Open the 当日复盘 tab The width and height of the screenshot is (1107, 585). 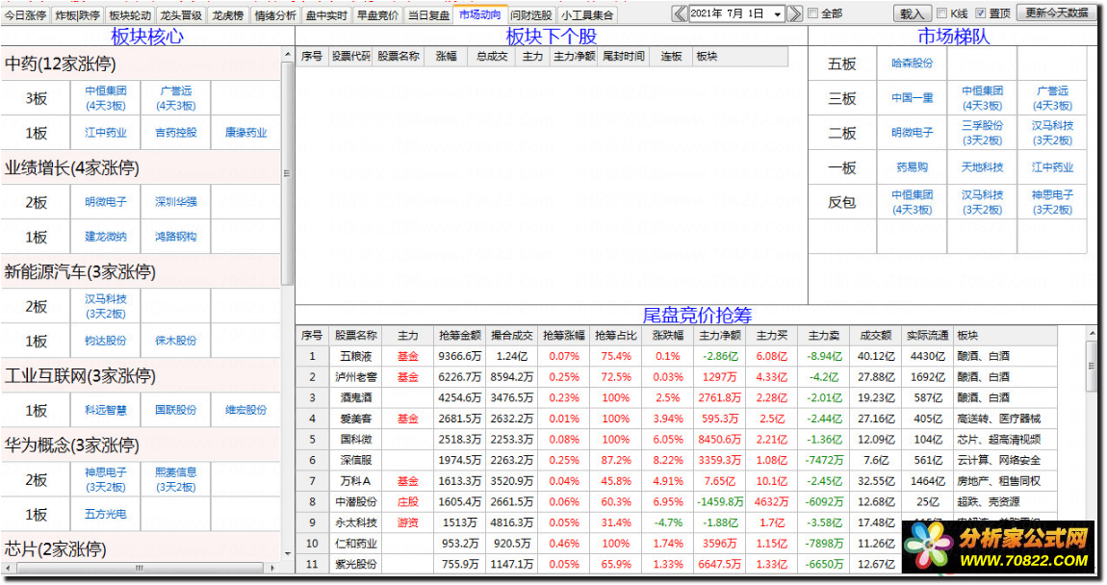click(428, 14)
